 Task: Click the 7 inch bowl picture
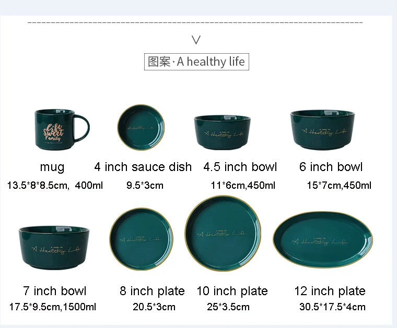point(54,248)
